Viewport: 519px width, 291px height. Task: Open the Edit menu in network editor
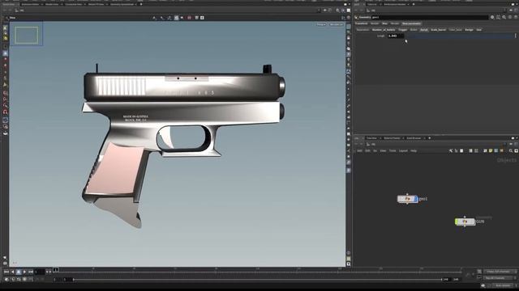click(x=367, y=151)
